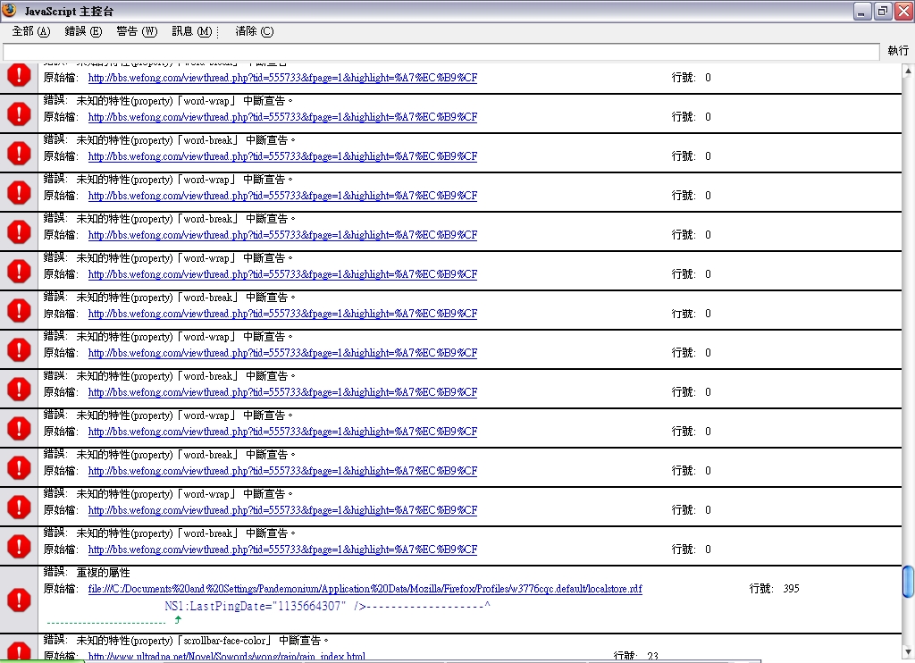The width and height of the screenshot is (915, 663).
Task: Restore down the console window
Action: [883, 11]
